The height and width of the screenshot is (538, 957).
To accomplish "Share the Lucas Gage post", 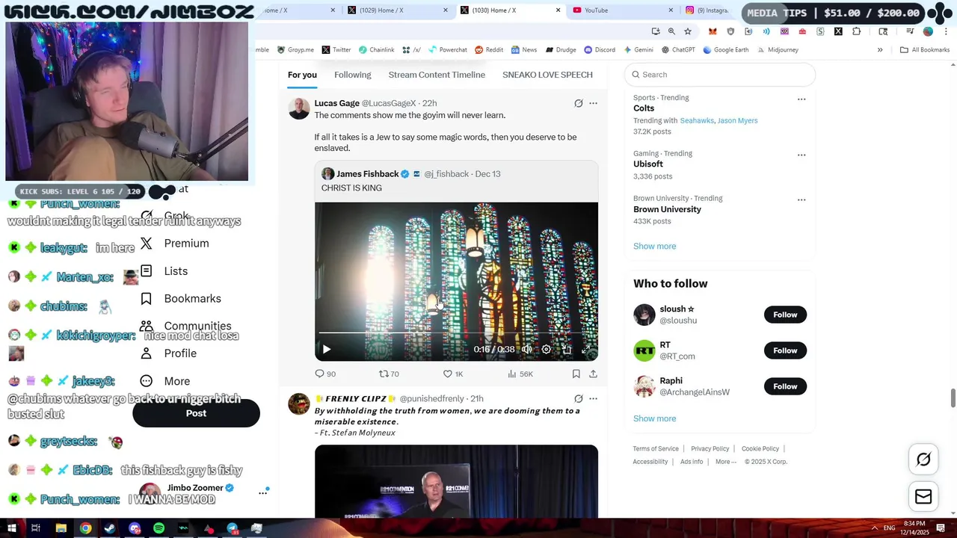I will (x=593, y=374).
